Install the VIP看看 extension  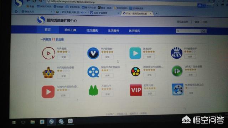[x=63, y=57]
